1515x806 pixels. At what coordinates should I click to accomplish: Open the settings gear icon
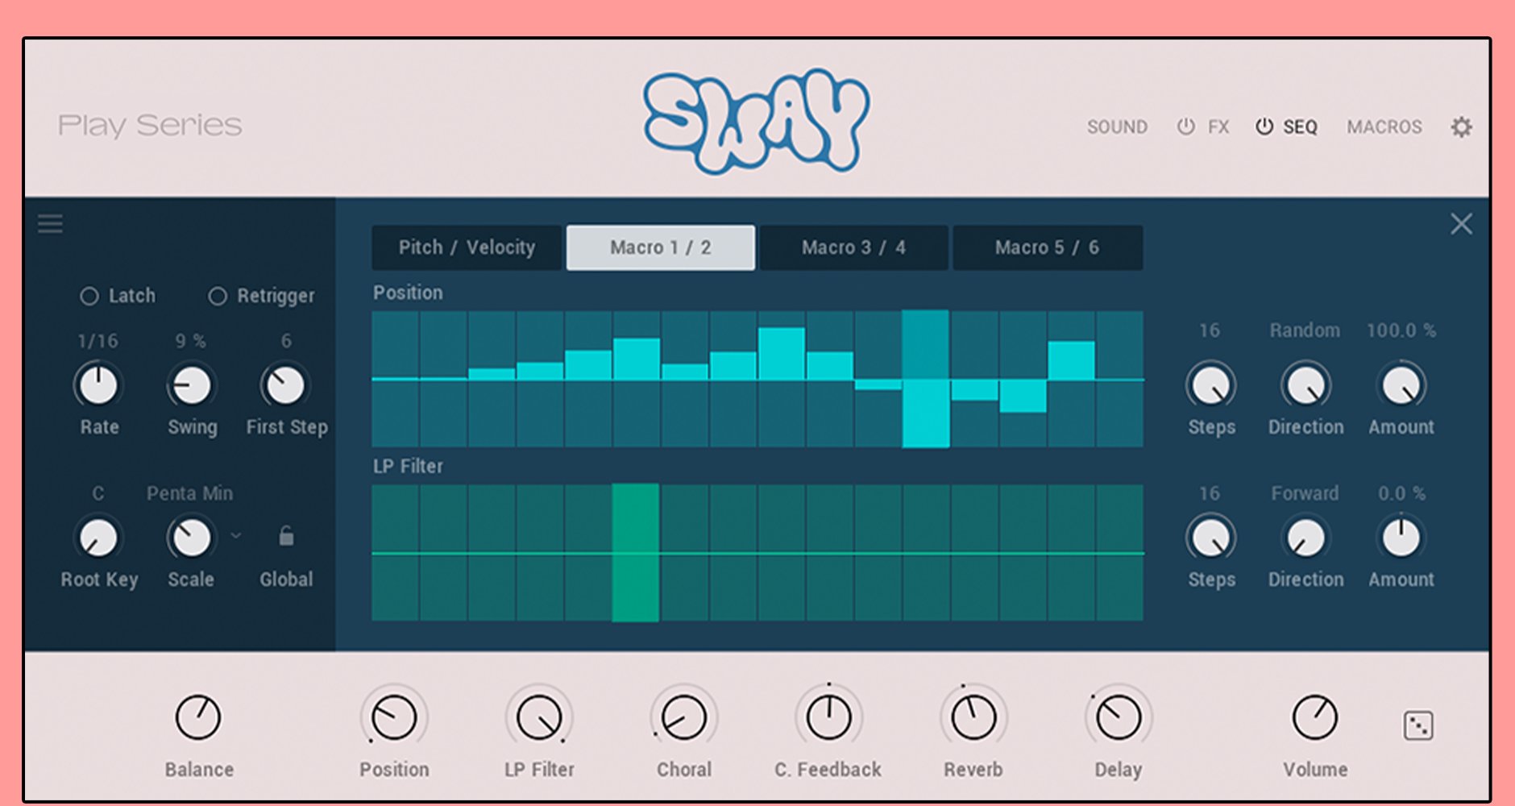point(1461,127)
